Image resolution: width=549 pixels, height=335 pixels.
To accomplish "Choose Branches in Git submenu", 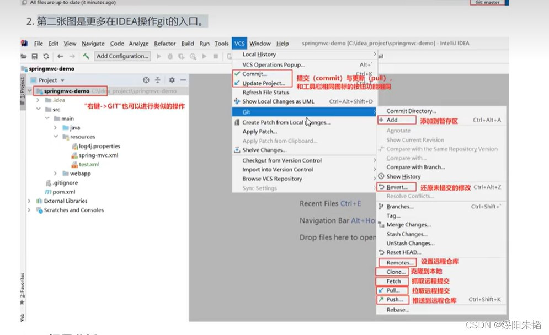I will pos(441,207).
